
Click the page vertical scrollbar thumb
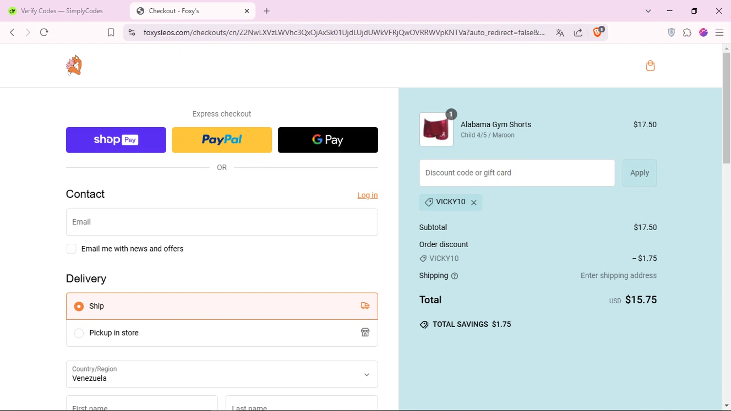coord(727,108)
